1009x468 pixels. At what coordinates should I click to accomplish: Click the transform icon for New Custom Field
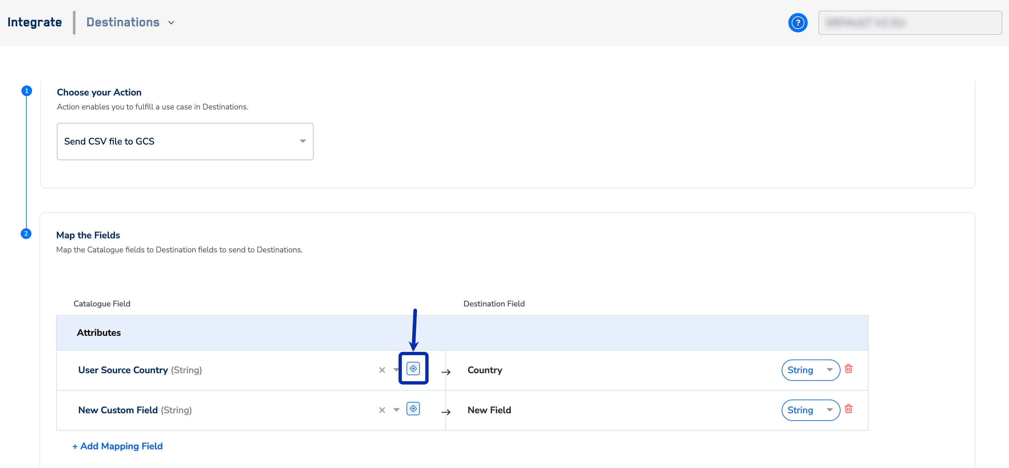pos(413,409)
